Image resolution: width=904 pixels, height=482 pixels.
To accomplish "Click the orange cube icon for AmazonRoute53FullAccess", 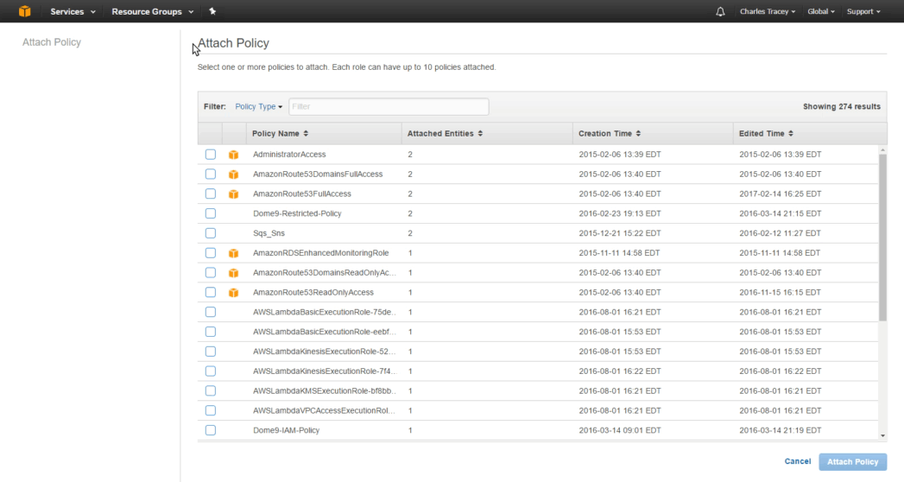I will (233, 193).
